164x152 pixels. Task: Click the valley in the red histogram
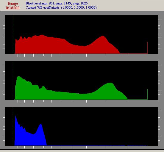[x=83, y=46]
